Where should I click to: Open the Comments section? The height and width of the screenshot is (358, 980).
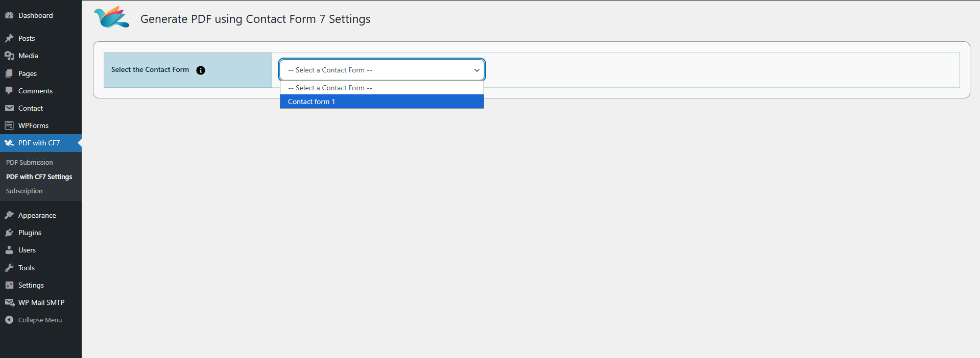coord(35,91)
